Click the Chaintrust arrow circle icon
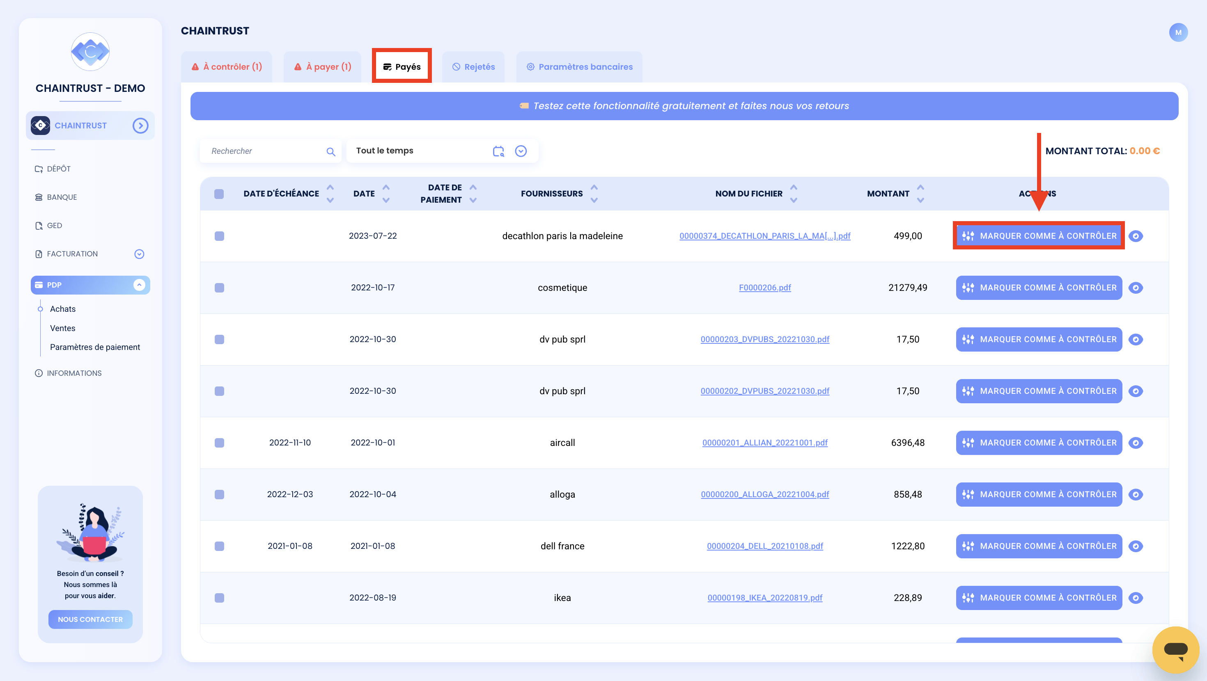 (140, 126)
